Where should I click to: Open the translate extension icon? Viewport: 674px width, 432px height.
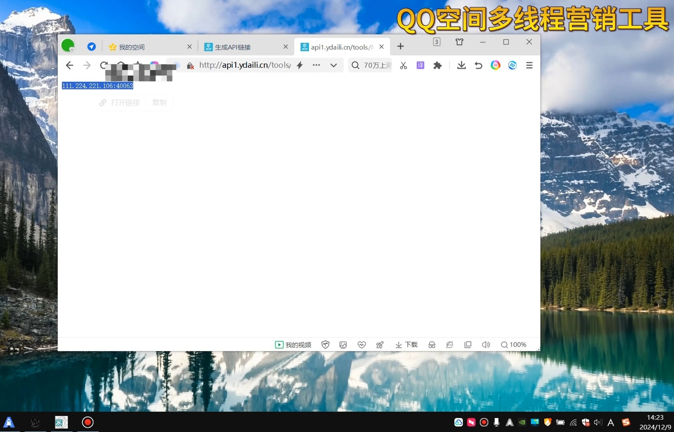pyautogui.click(x=420, y=65)
